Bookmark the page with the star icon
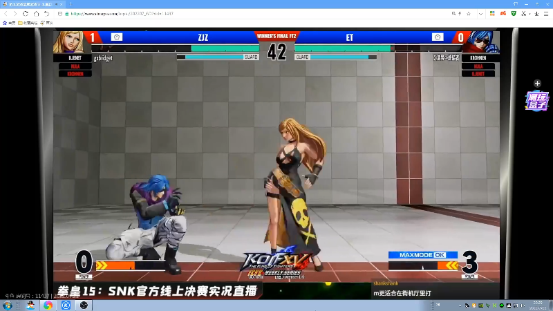This screenshot has width=553, height=311. click(469, 14)
